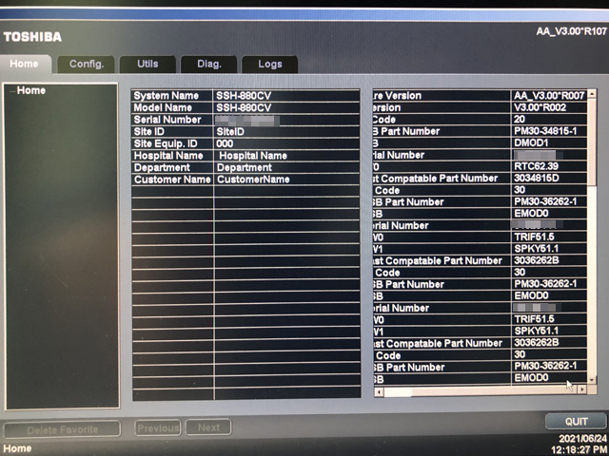
Task: Click the Code value '20' cell
Action: tap(549, 119)
